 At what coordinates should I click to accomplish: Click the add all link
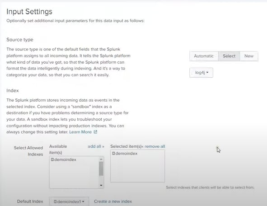(x=96, y=146)
